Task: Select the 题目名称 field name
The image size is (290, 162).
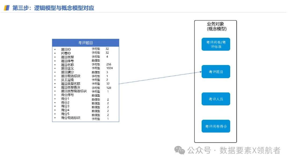Action: coord(67,65)
